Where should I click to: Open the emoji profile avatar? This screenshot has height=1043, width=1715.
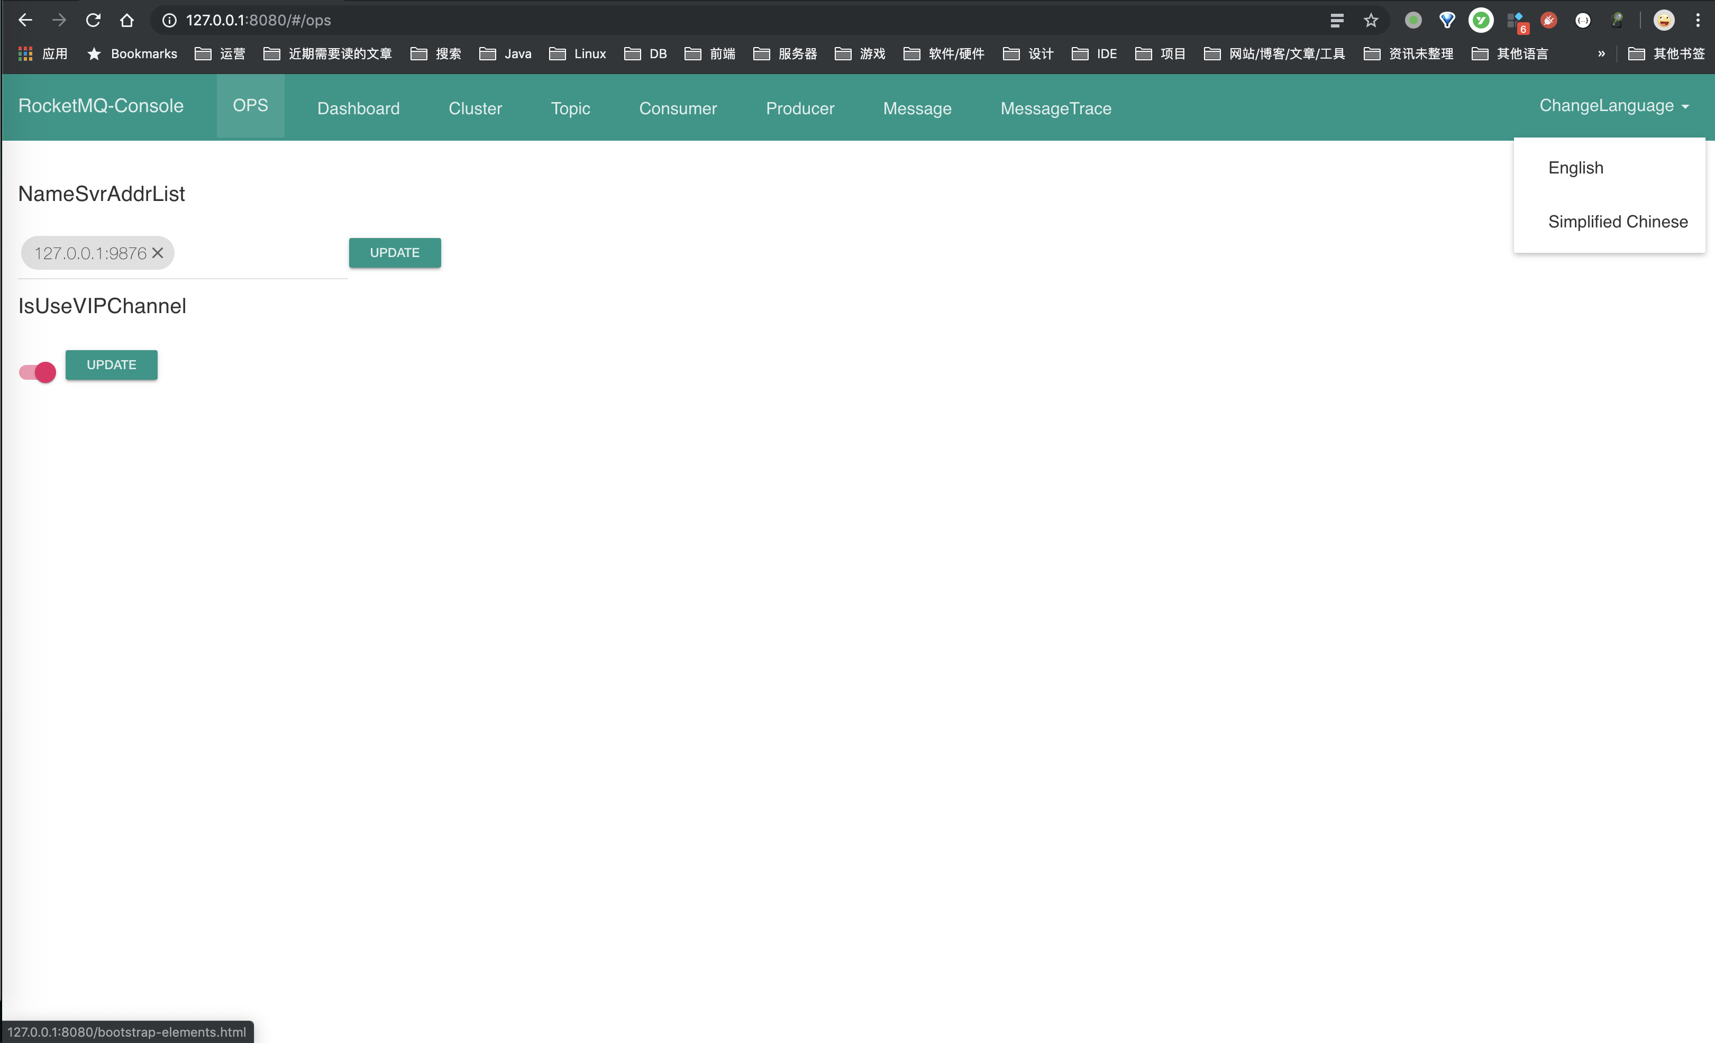(x=1664, y=20)
